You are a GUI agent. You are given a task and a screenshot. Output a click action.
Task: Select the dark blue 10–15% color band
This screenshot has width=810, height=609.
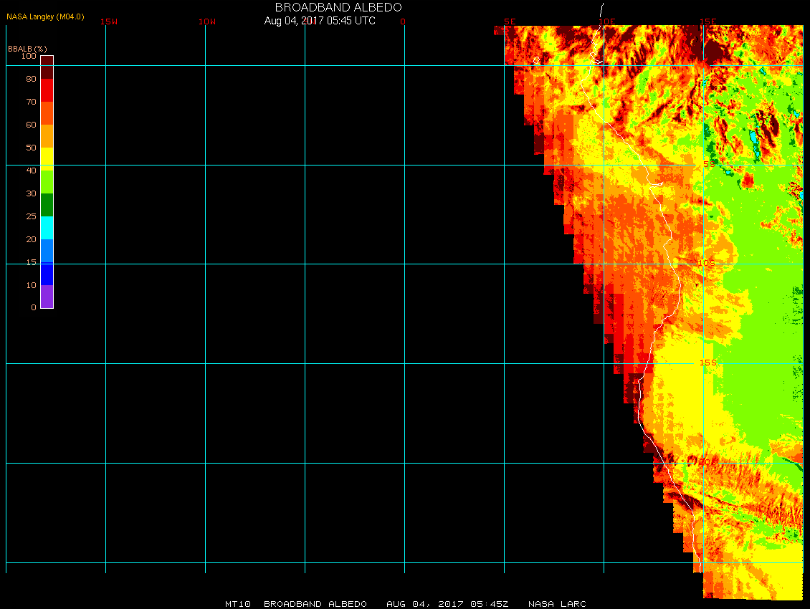pos(47,274)
